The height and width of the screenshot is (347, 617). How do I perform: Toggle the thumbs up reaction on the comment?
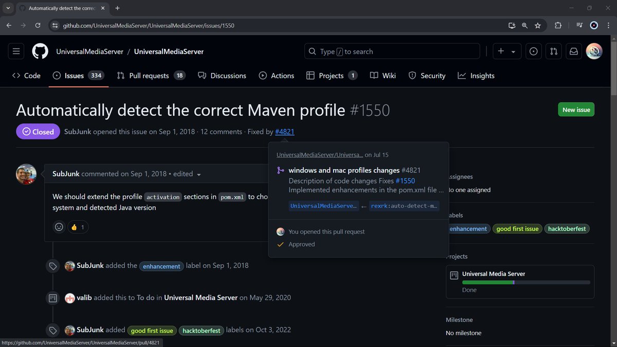(78, 227)
